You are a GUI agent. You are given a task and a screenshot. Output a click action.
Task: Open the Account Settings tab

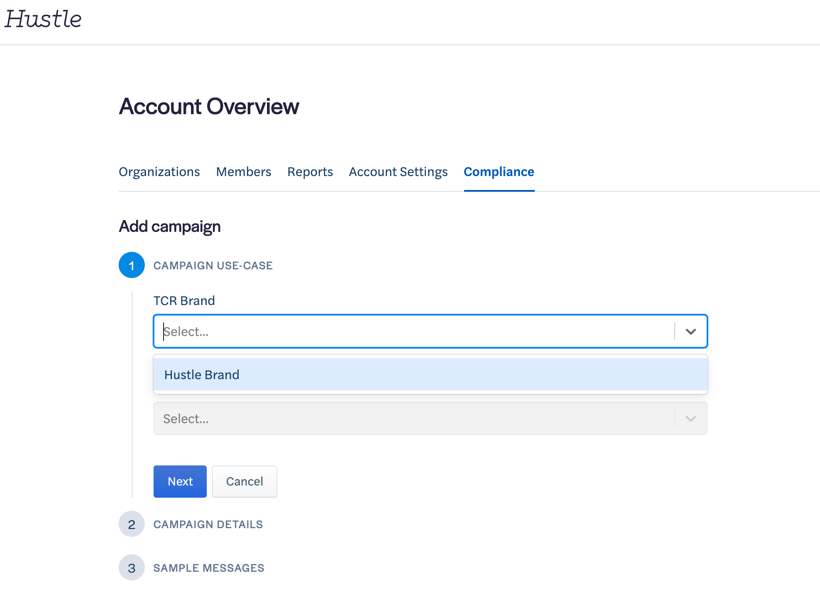(398, 172)
